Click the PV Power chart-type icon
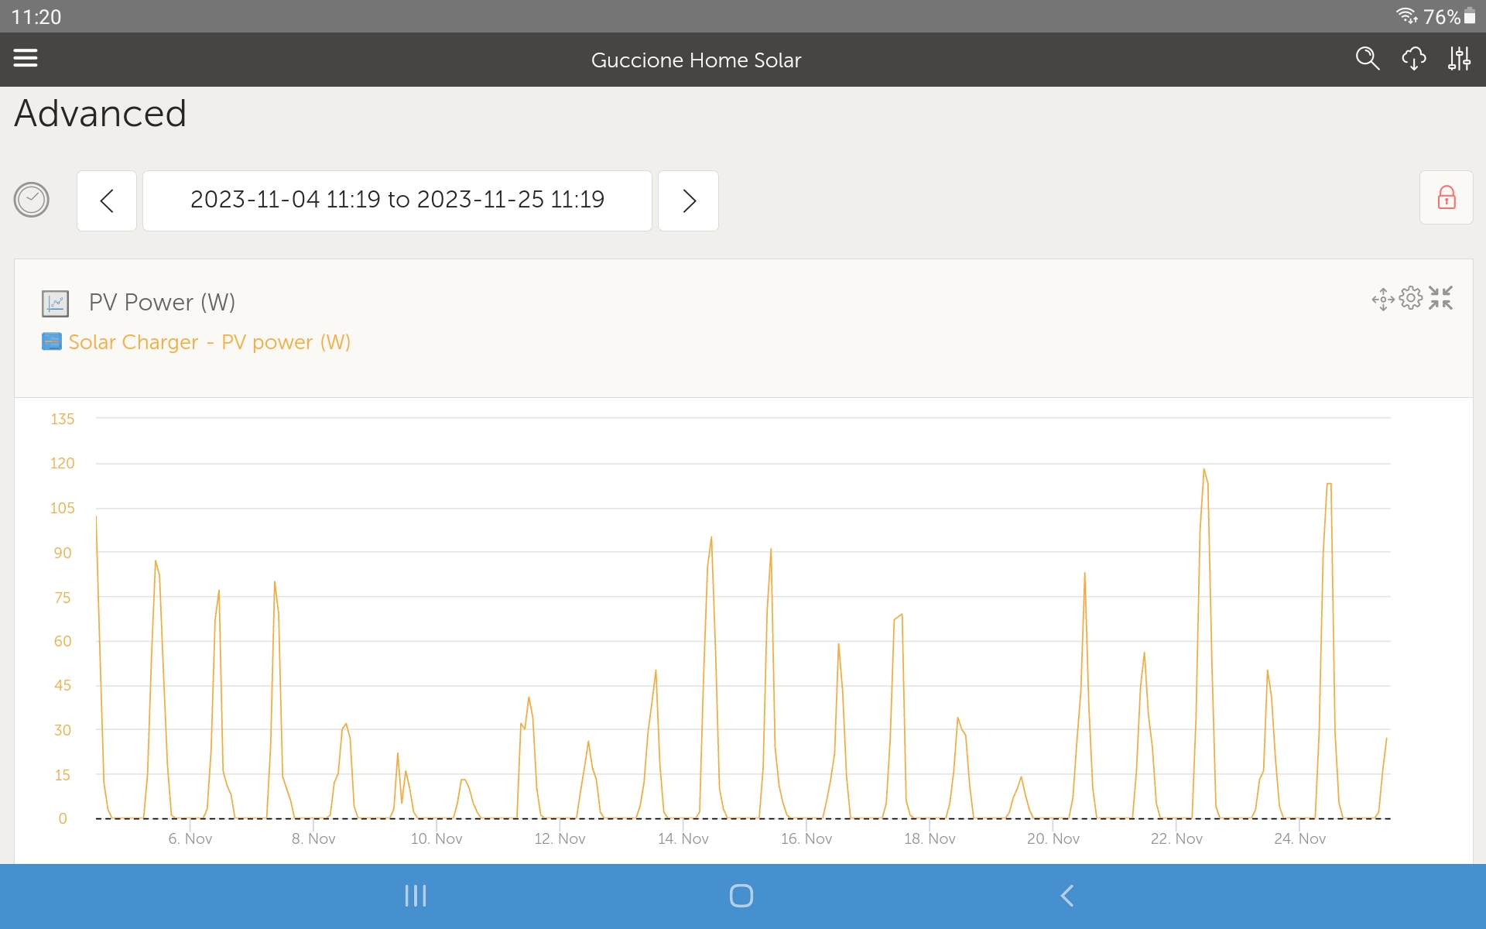 [x=55, y=303]
